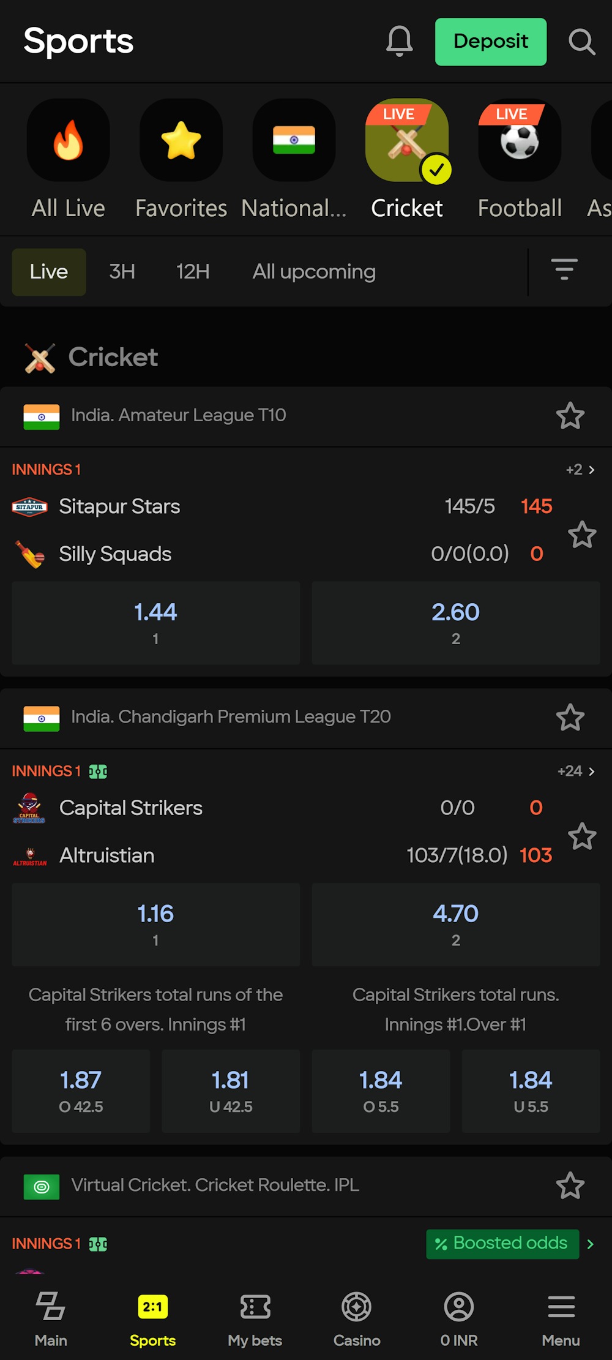Open the My bets ticket icon

(255, 1307)
